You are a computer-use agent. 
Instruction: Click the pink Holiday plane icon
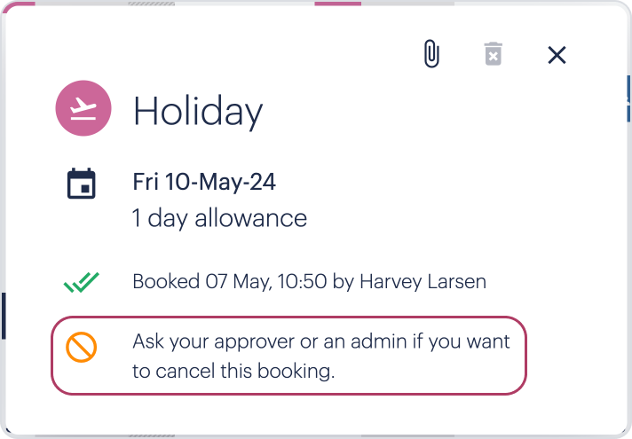coord(83,108)
